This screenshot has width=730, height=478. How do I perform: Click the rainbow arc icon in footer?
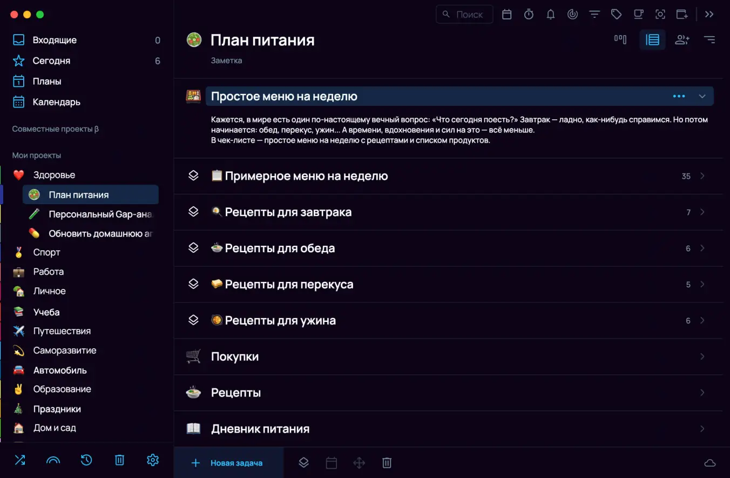53,461
